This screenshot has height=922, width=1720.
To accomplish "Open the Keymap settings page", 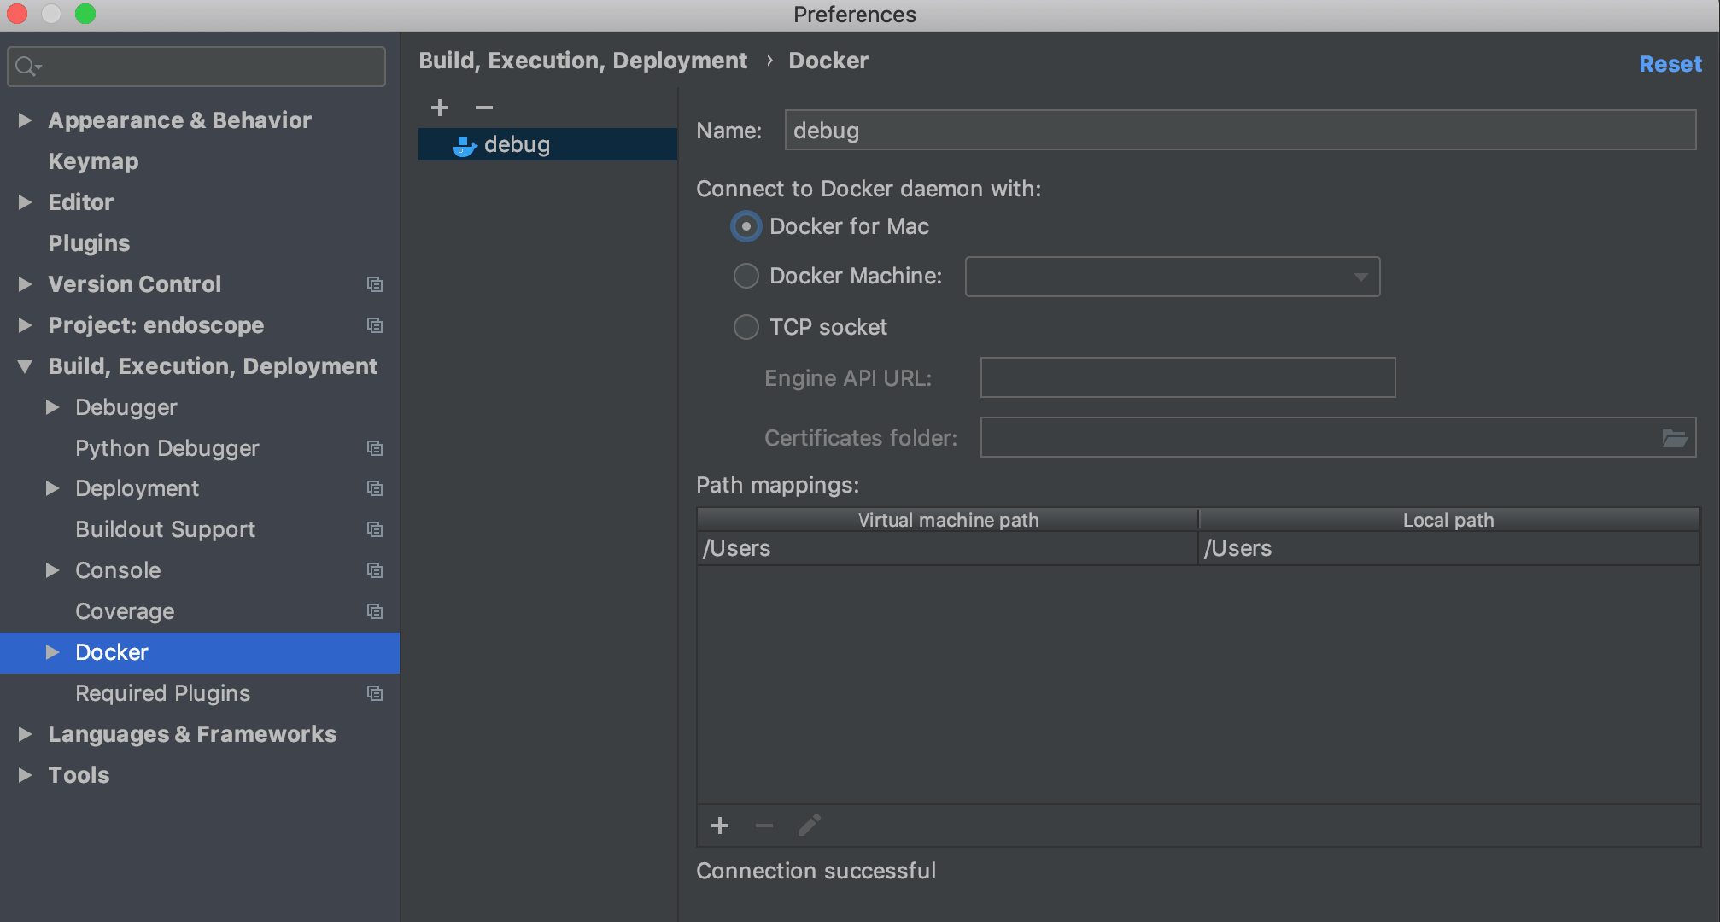I will [x=93, y=161].
